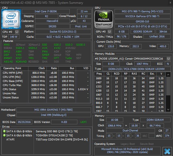
Task: Click the VID column header
Action: pyautogui.click(x=83, y=68)
